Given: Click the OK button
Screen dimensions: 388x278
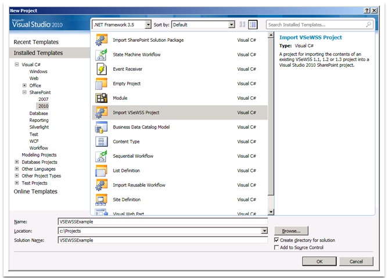Looking at the screenshot, I should pyautogui.click(x=319, y=261).
